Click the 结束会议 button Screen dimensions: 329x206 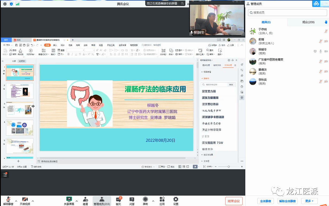(x=234, y=201)
